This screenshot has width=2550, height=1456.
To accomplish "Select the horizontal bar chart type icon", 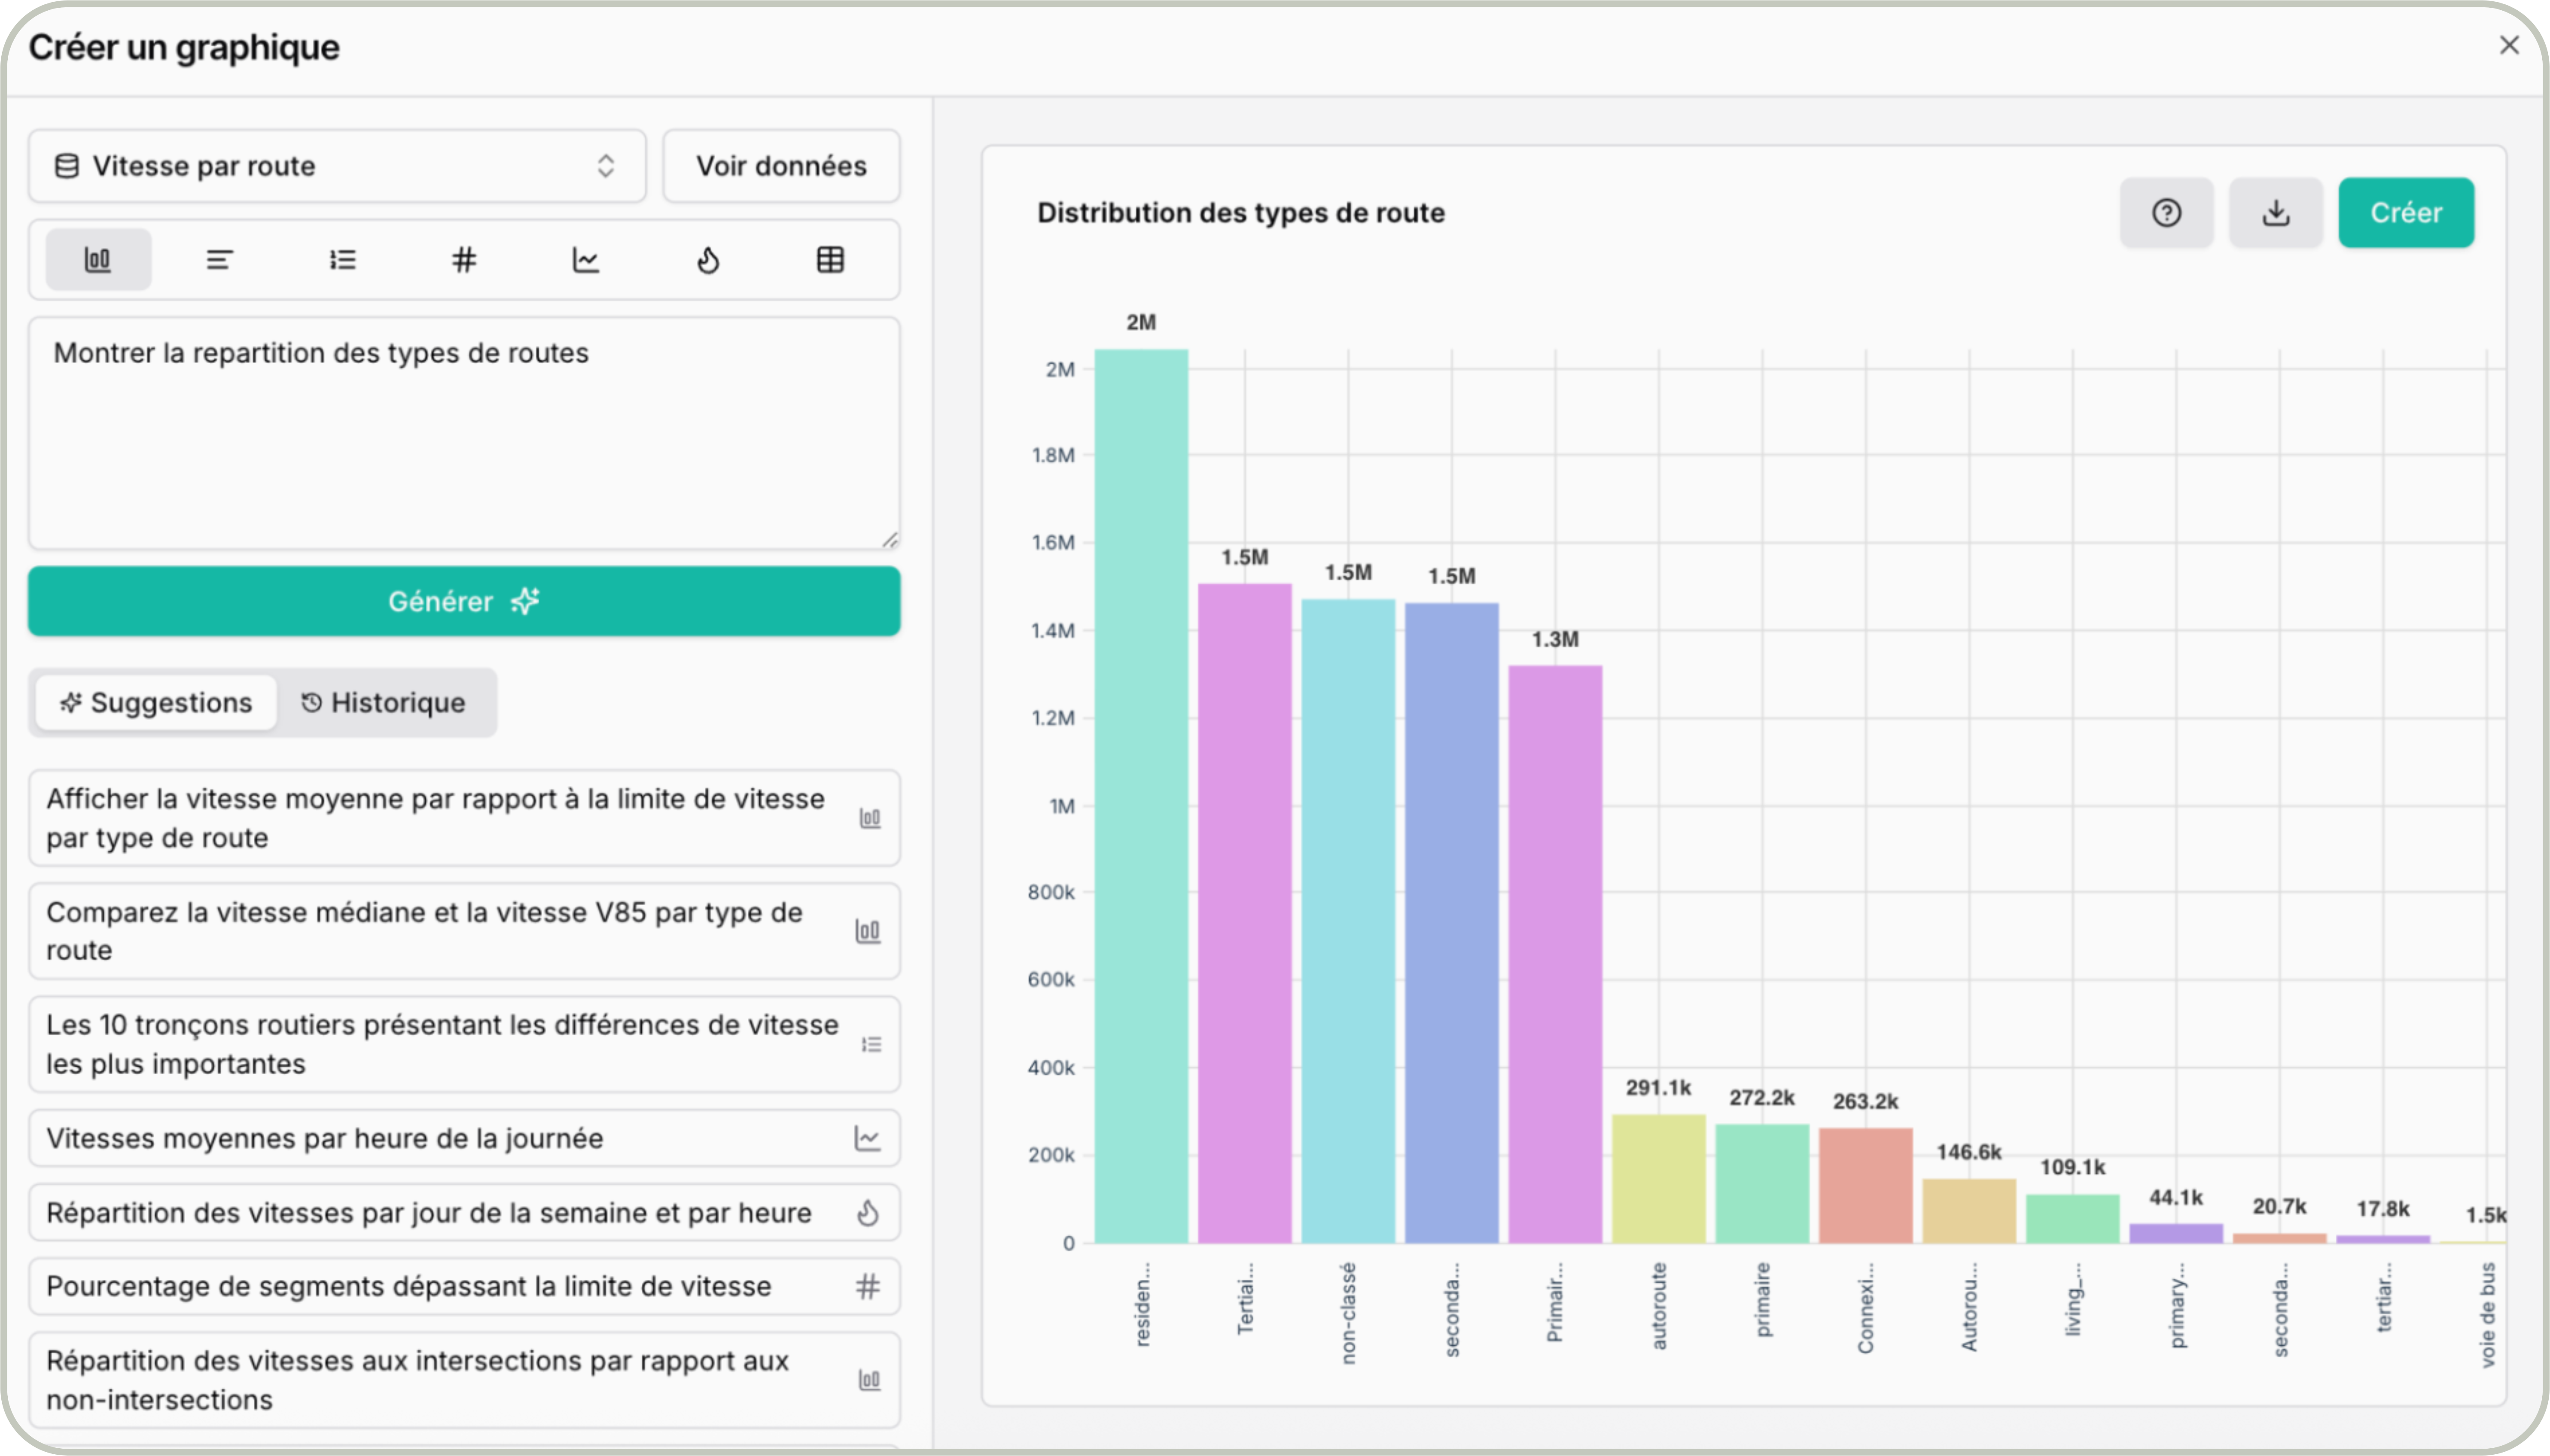I will click(220, 260).
